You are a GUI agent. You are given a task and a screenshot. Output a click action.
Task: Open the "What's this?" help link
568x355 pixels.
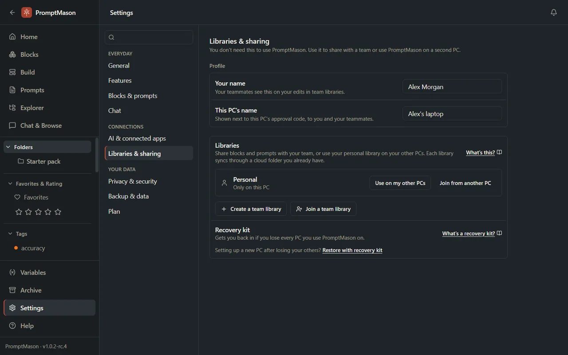(484, 153)
